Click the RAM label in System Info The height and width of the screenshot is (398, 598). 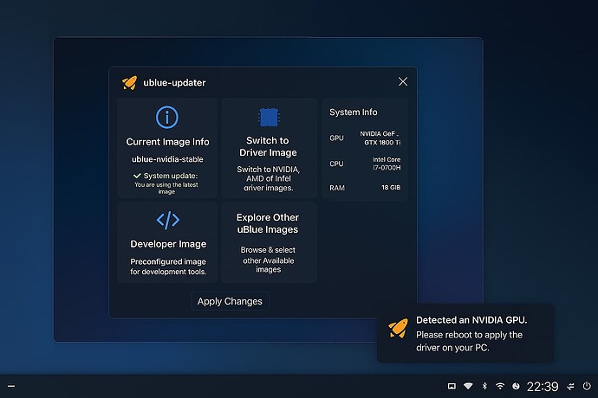(337, 188)
